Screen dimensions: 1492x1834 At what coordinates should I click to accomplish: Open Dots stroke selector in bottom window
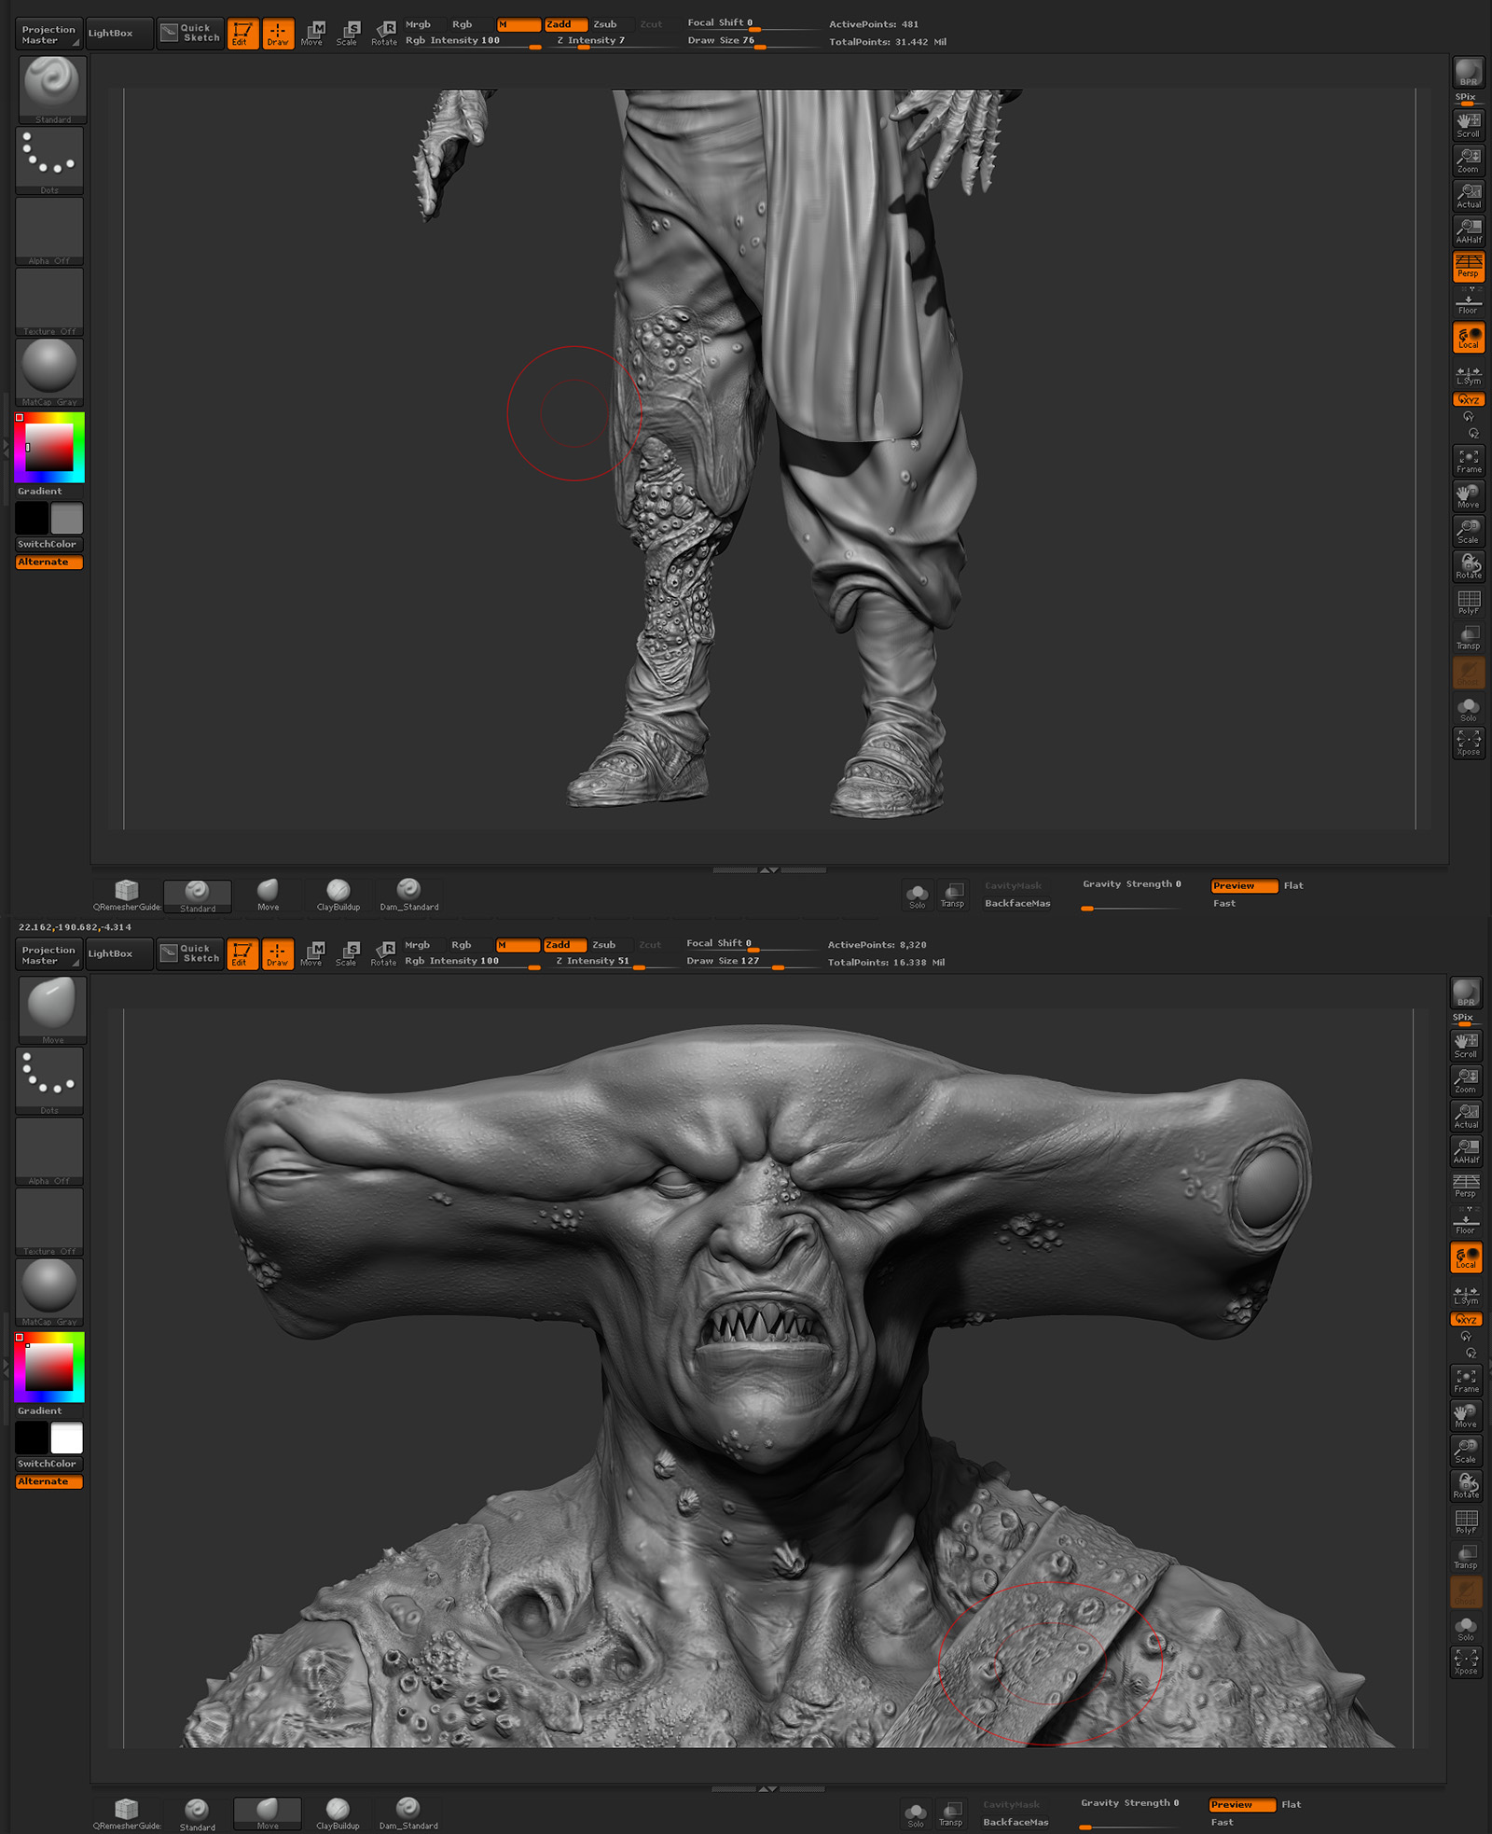pos(49,1081)
